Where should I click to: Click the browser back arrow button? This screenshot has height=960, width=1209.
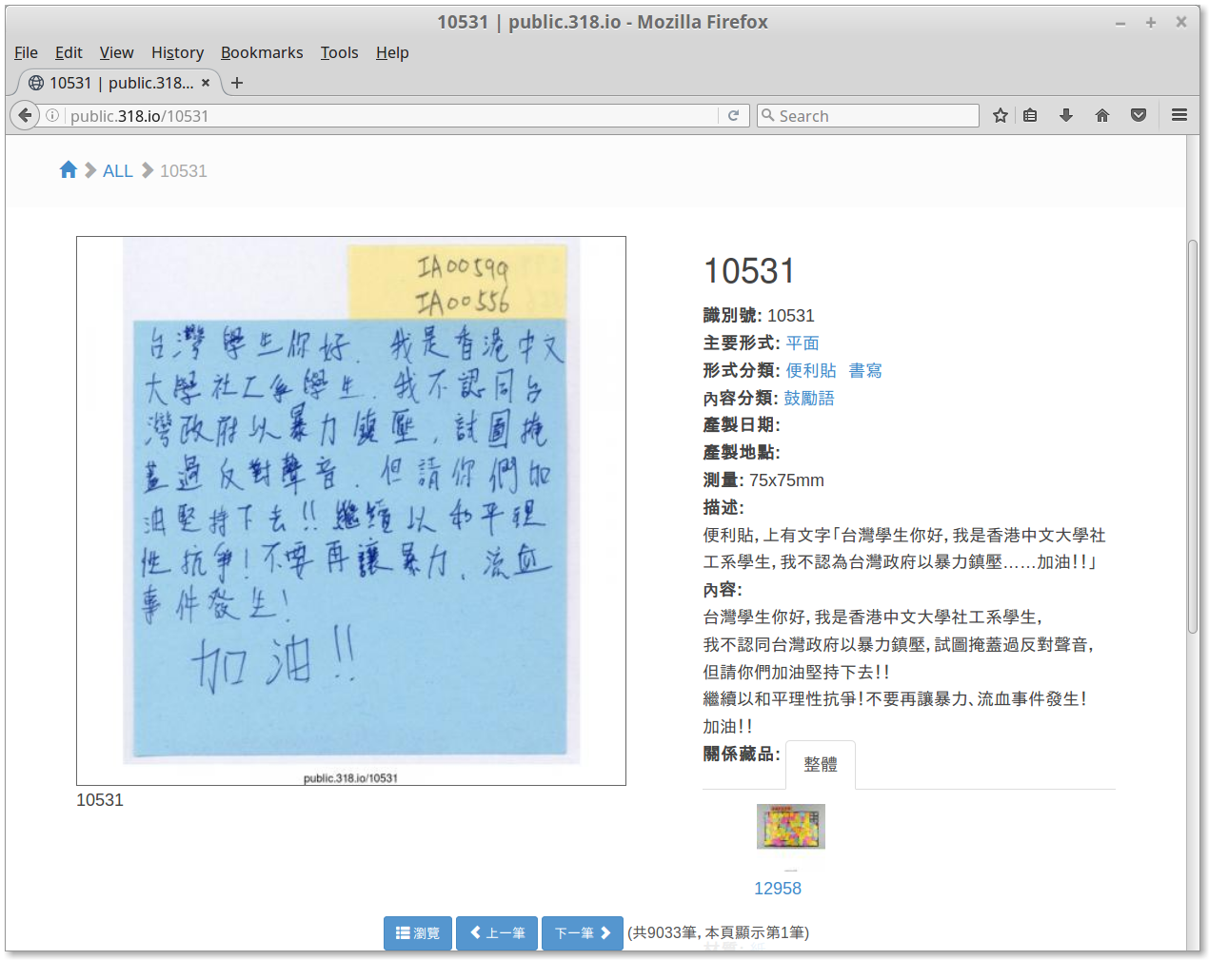[25, 115]
